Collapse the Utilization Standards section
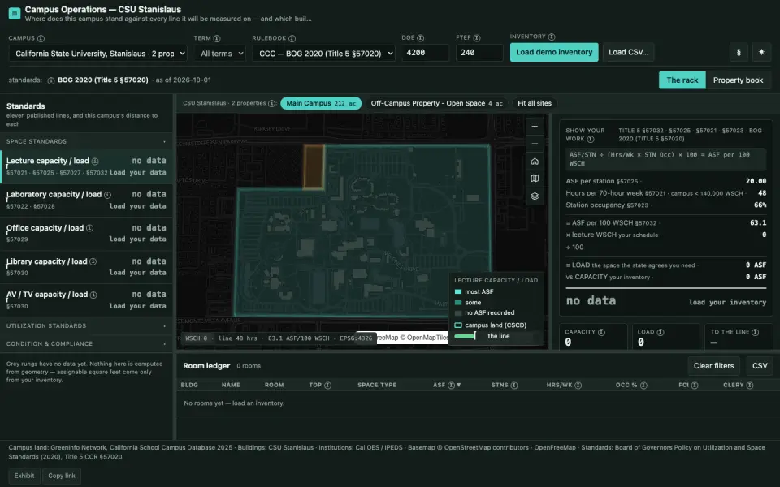780x487 pixels. (x=86, y=326)
